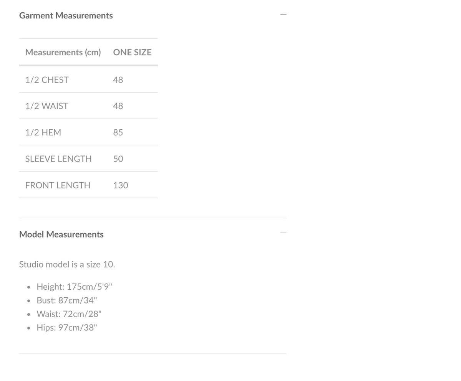Collapse Garment Measurements using its minus icon
The width and height of the screenshot is (461, 381).
coord(284,15)
